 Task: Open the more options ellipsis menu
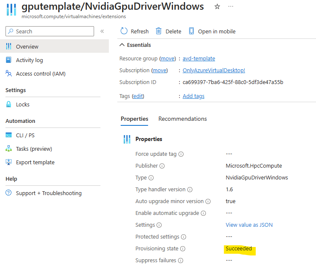pyautogui.click(x=231, y=6)
